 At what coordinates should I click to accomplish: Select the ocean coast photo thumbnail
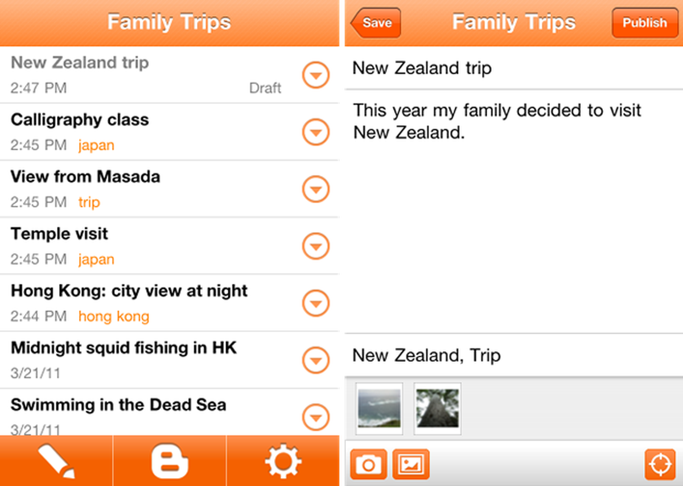(379, 408)
